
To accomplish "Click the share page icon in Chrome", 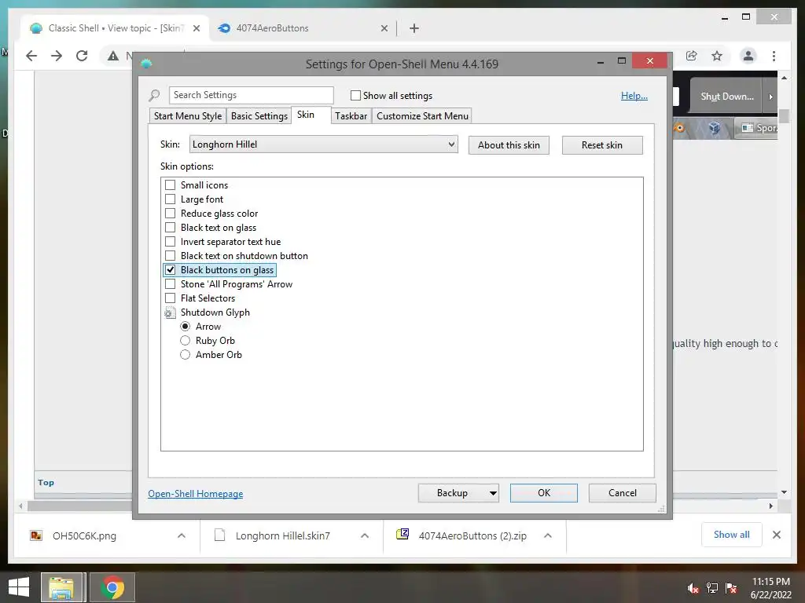I will coord(692,56).
